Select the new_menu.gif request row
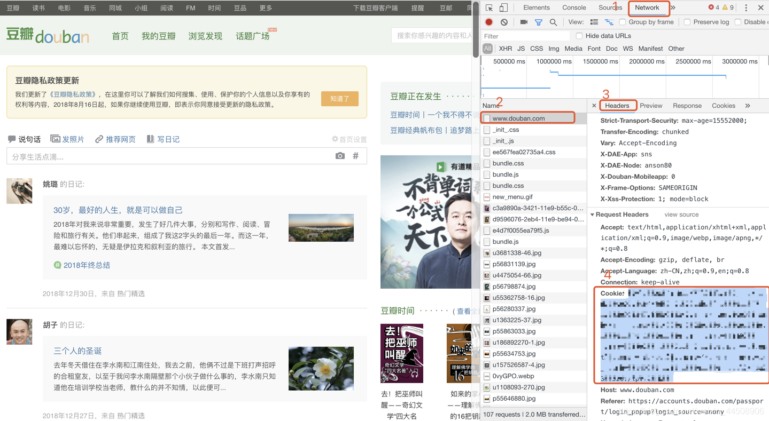 click(x=534, y=197)
